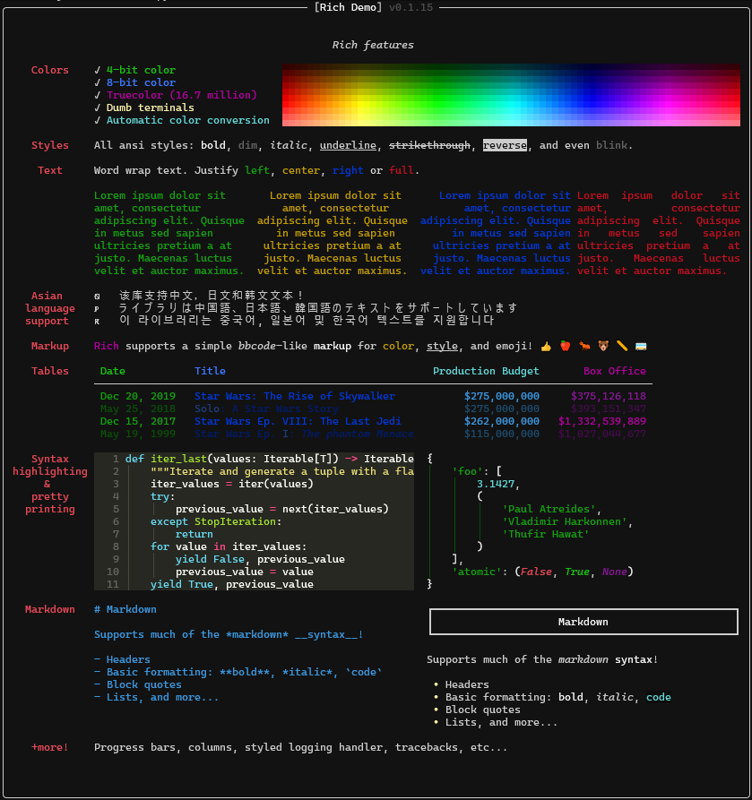The image size is (752, 800).
Task: Click the 'Rich features' heading
Action: (373, 45)
